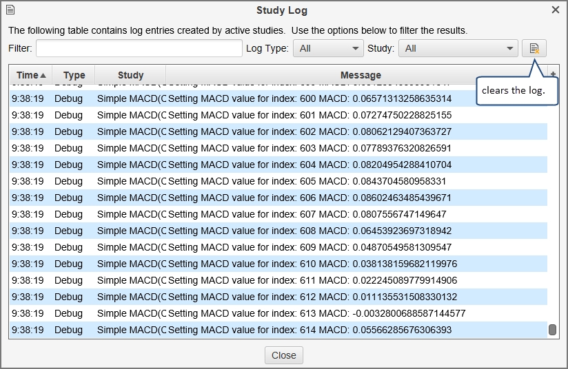The height and width of the screenshot is (369, 568).
Task: Click the Type column header
Action: tap(74, 75)
